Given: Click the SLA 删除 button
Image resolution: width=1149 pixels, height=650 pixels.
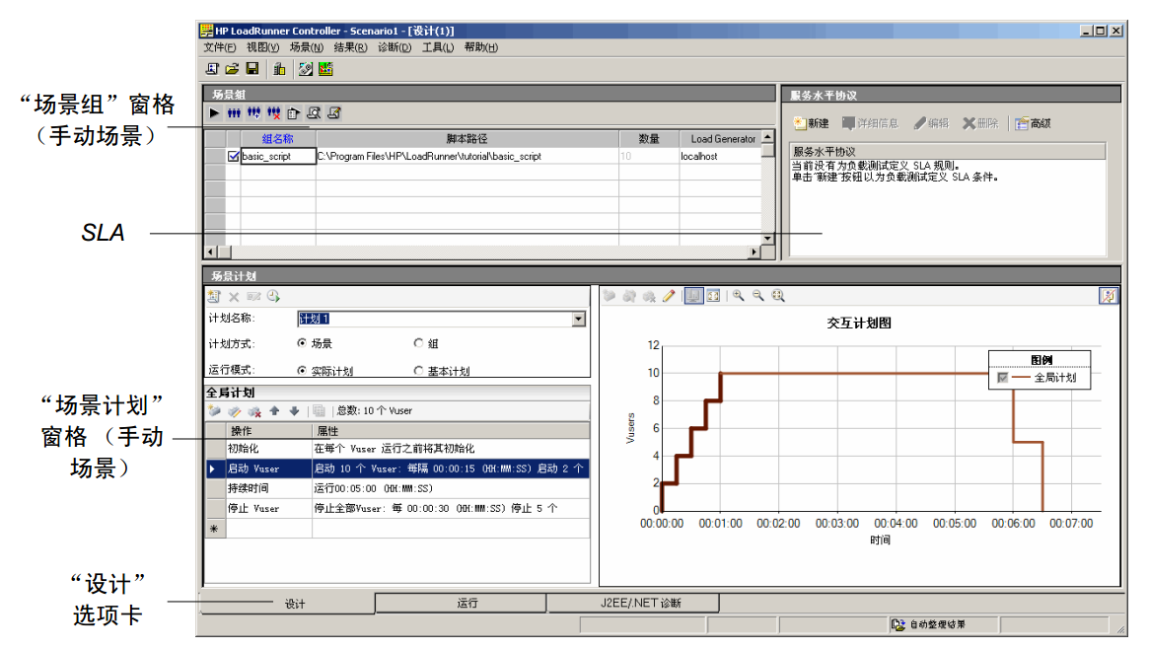Looking at the screenshot, I should pyautogui.click(x=980, y=123).
